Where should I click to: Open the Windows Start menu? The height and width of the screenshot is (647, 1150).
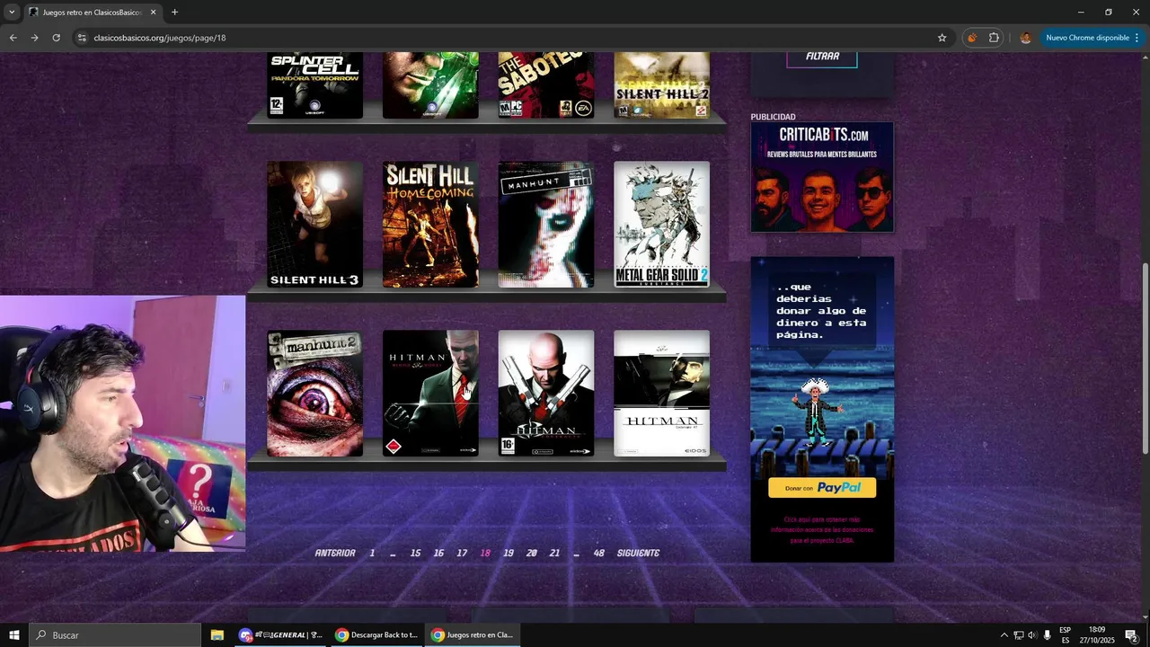click(14, 635)
